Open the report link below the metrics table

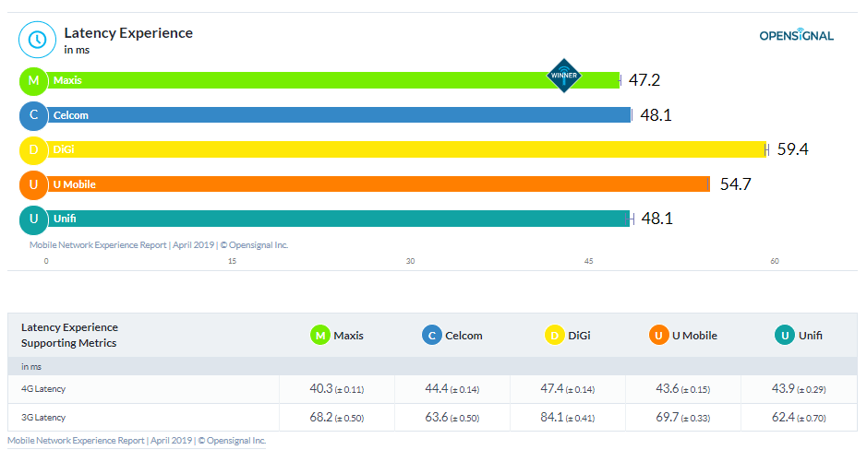[x=137, y=441]
